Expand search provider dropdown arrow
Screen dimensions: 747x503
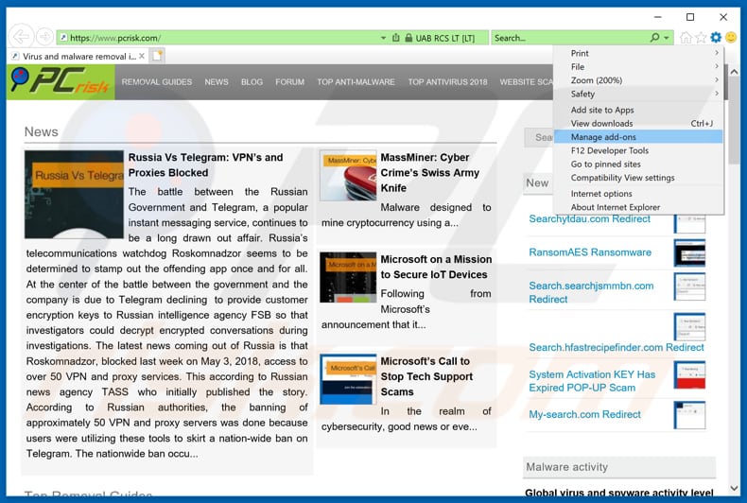[666, 38]
